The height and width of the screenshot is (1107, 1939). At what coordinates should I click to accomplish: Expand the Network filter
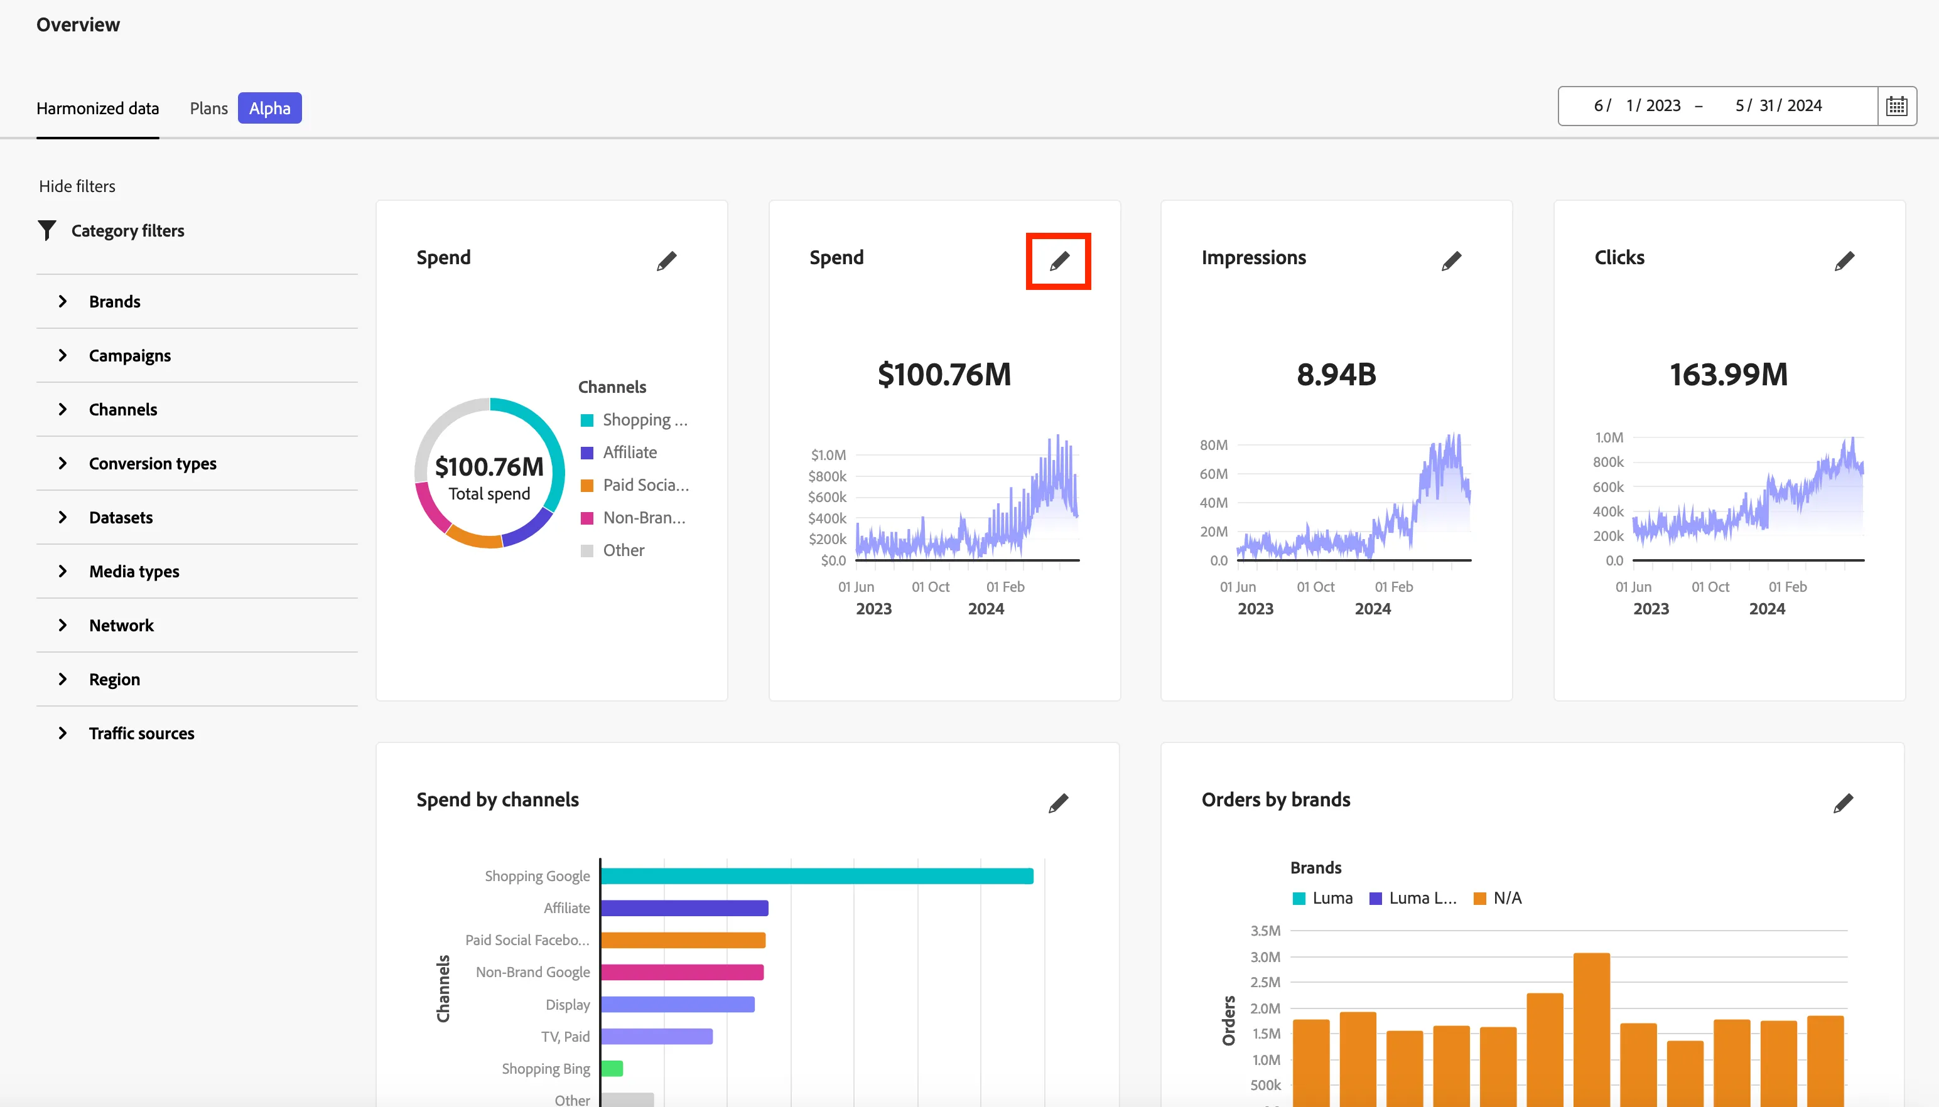tap(197, 625)
